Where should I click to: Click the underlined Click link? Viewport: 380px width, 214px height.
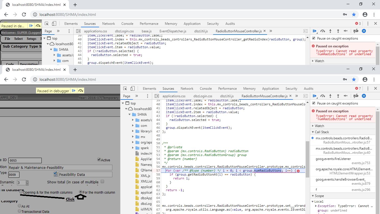click(x=70, y=199)
